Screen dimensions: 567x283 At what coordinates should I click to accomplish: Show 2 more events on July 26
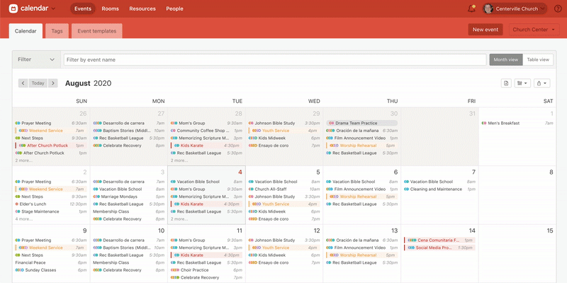point(23,160)
